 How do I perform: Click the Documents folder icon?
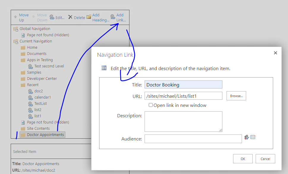pyautogui.click(x=23, y=54)
